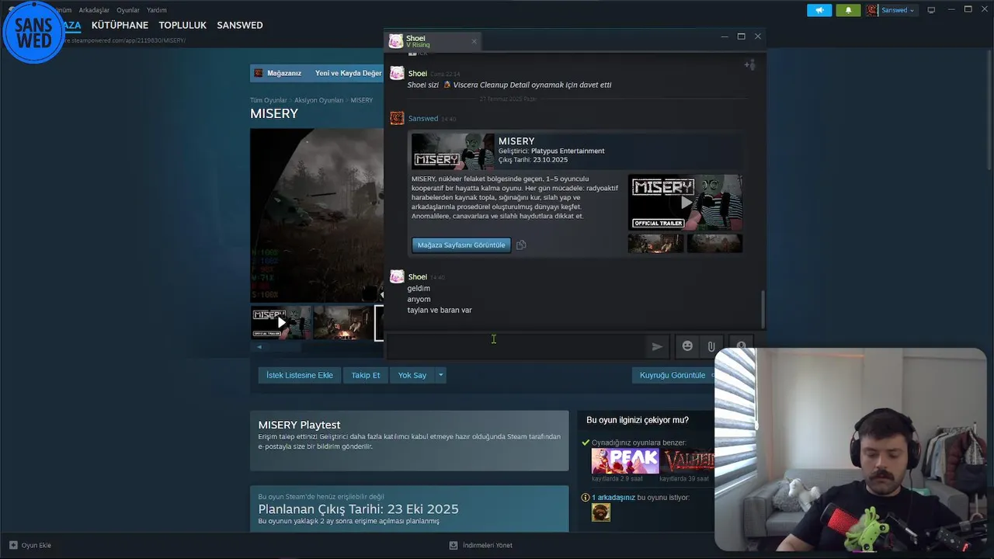
Task: Click the plus icon beside Oyun Ekle
Action: click(13, 545)
